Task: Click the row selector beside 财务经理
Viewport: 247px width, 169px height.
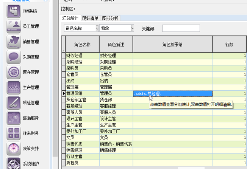Action: point(64,56)
